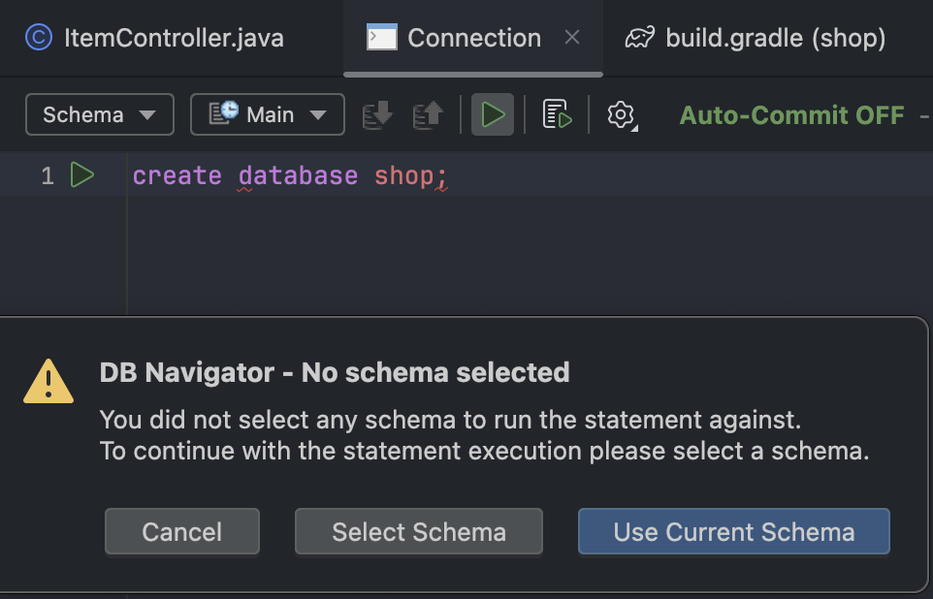Click the warning triangle icon in dialog
Screen dimensions: 933x599
coord(48,381)
